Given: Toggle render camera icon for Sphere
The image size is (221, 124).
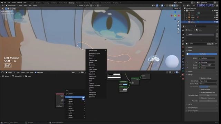Looking at the screenshot, I should click(x=217, y=22).
